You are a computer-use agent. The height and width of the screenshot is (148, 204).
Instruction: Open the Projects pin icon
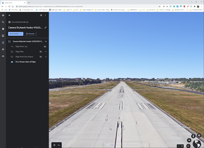point(3,43)
